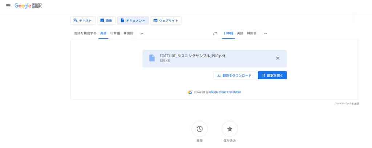The height and width of the screenshot is (148, 372).
Task: Swap source and target languages
Action: pyautogui.click(x=215, y=33)
